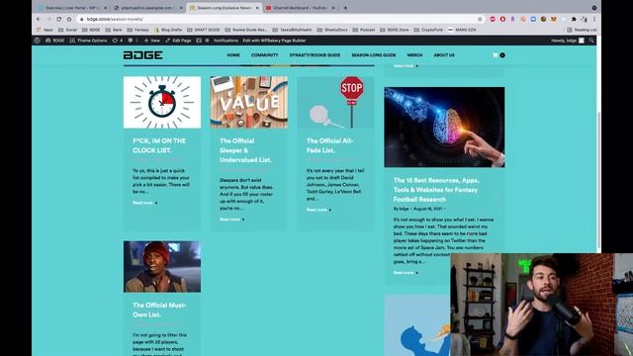This screenshot has width=633, height=356.
Task: Open the Apps bookmark shortcut
Action: [x=45, y=30]
